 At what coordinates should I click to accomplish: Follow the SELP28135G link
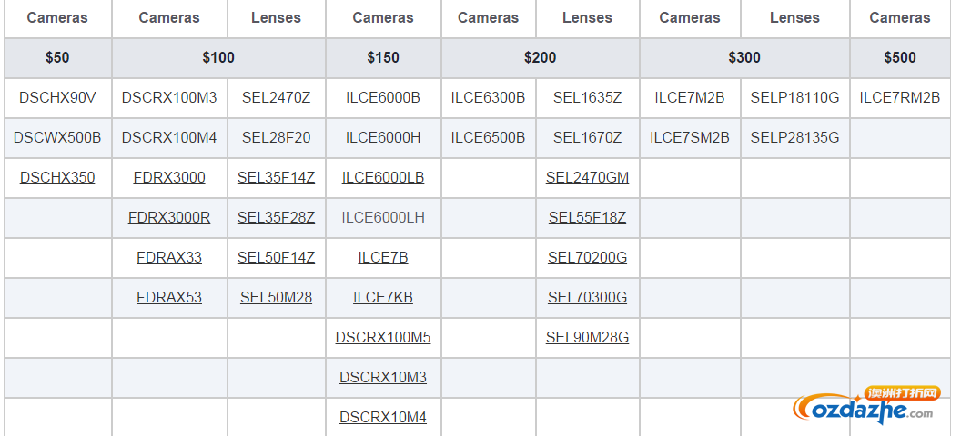[x=794, y=137]
